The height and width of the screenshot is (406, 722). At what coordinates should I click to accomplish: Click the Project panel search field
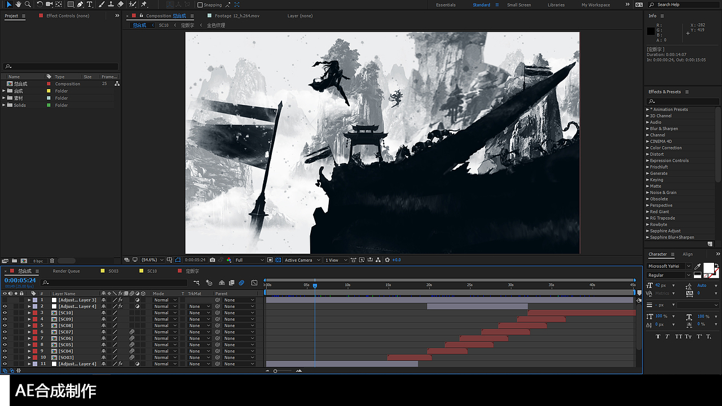pyautogui.click(x=61, y=67)
